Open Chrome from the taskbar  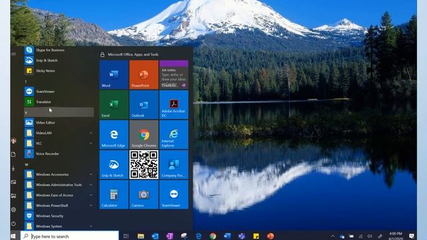click(213, 236)
